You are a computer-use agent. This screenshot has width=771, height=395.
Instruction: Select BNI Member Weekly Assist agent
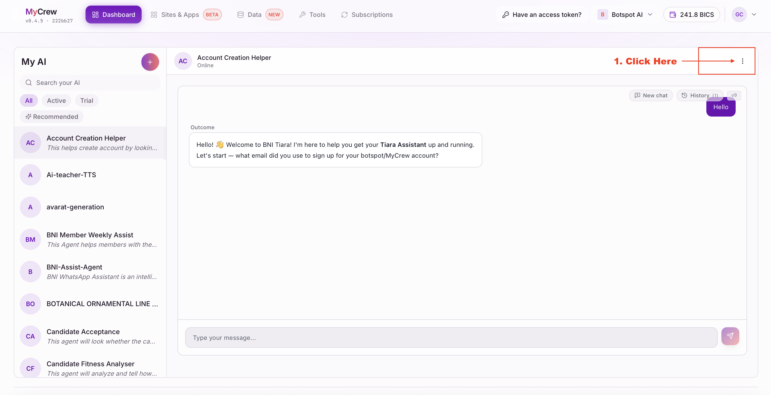coord(90,239)
